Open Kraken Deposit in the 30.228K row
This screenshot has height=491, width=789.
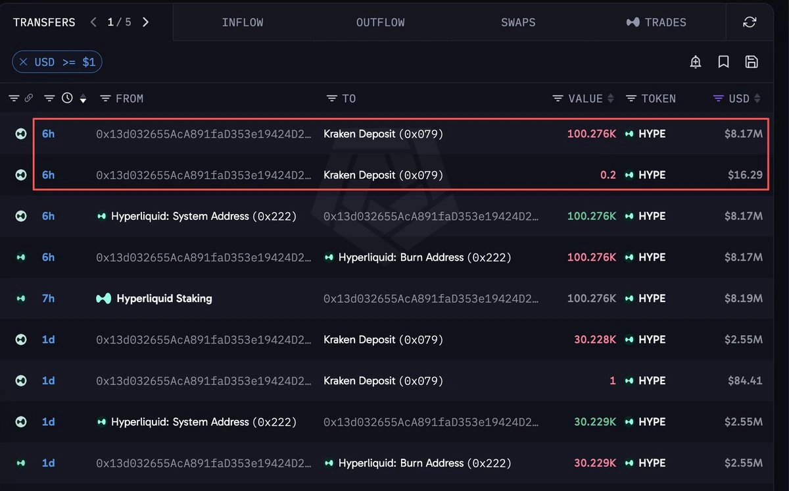[383, 340]
